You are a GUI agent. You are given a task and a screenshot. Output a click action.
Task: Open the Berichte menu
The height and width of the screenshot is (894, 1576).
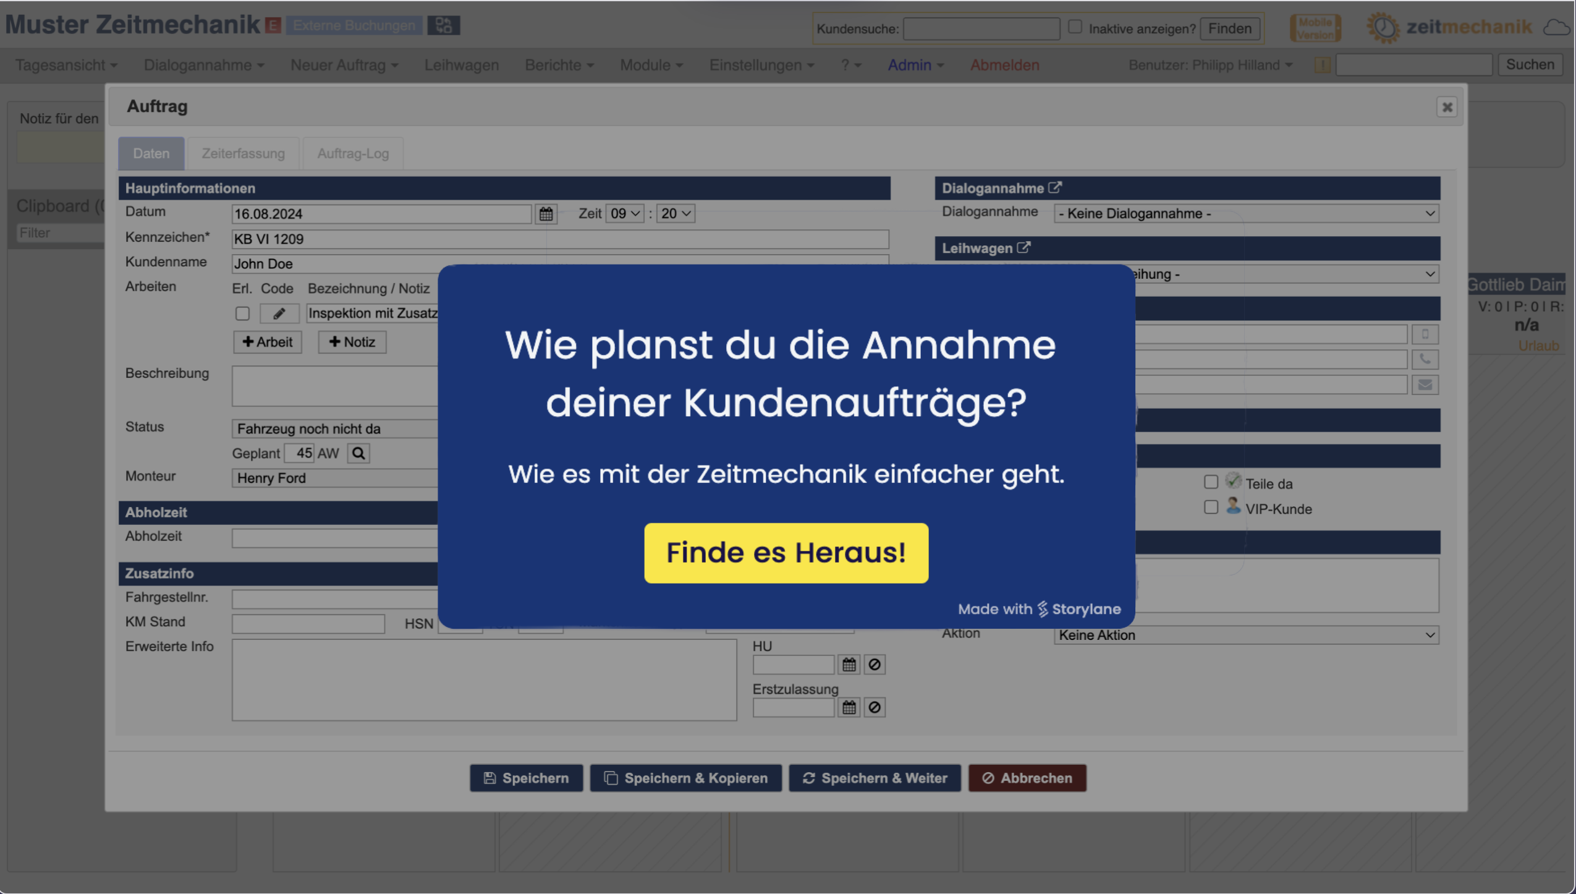tap(559, 65)
